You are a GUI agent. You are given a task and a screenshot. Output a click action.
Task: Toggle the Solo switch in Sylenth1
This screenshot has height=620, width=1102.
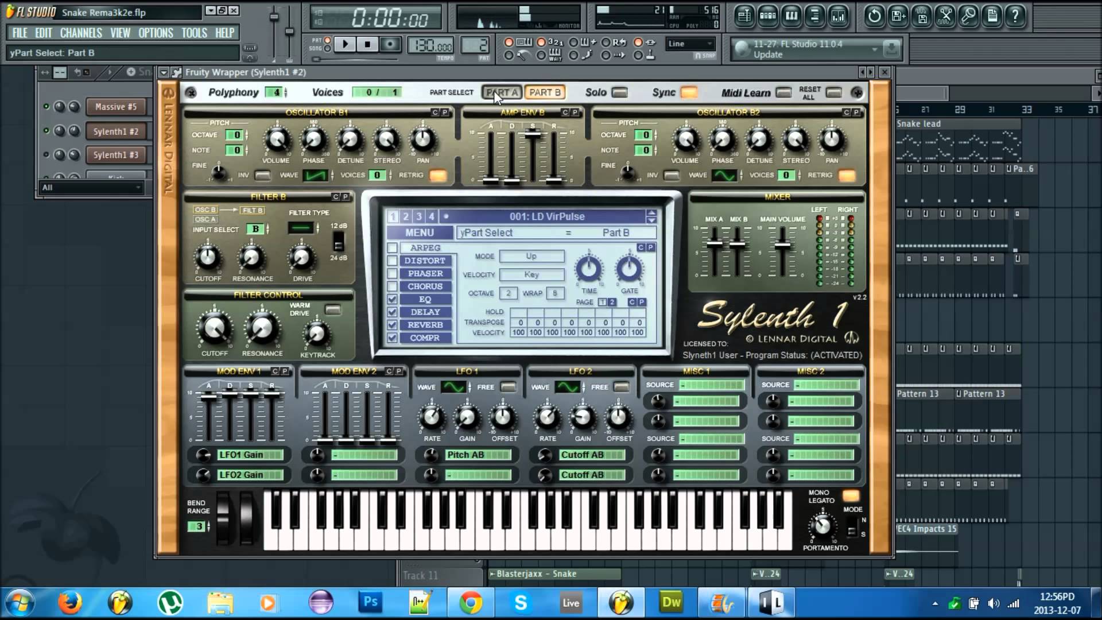(x=619, y=92)
